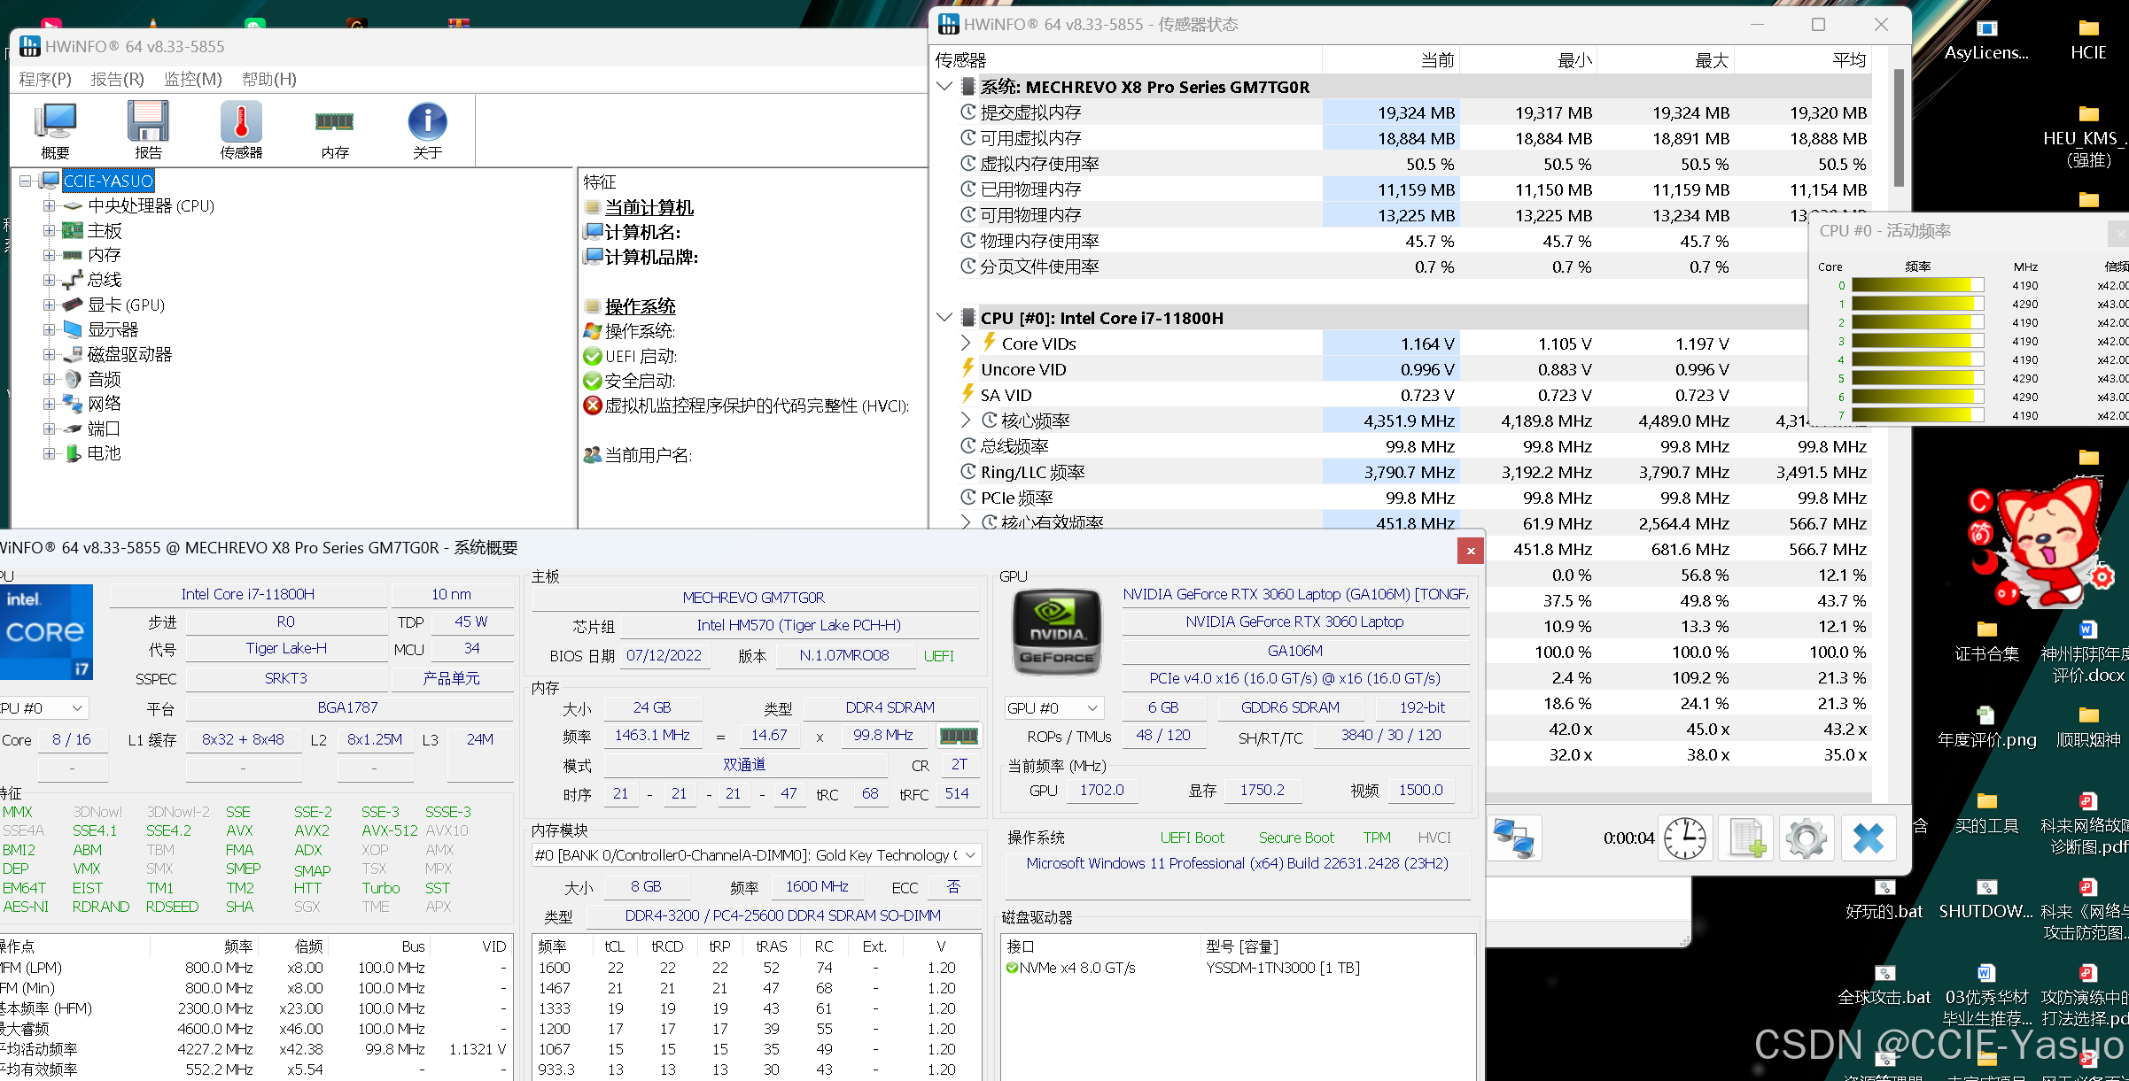This screenshot has height=1081, width=2129.
Task: Click the blue X close sensors button
Action: 1868,838
